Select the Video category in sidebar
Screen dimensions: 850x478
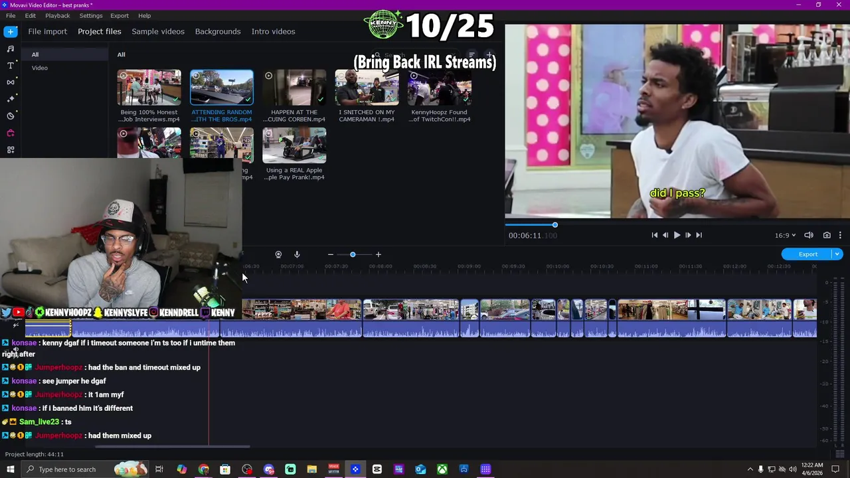40,68
